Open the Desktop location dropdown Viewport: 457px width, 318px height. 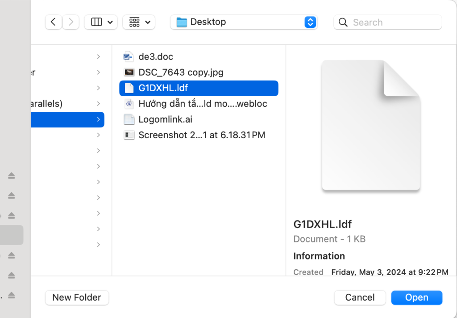pos(310,22)
